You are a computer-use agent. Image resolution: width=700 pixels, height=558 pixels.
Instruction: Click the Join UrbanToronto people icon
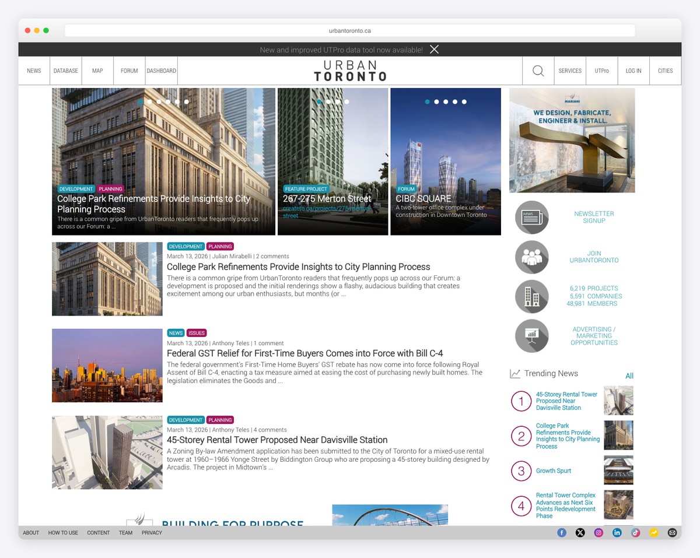[531, 257]
